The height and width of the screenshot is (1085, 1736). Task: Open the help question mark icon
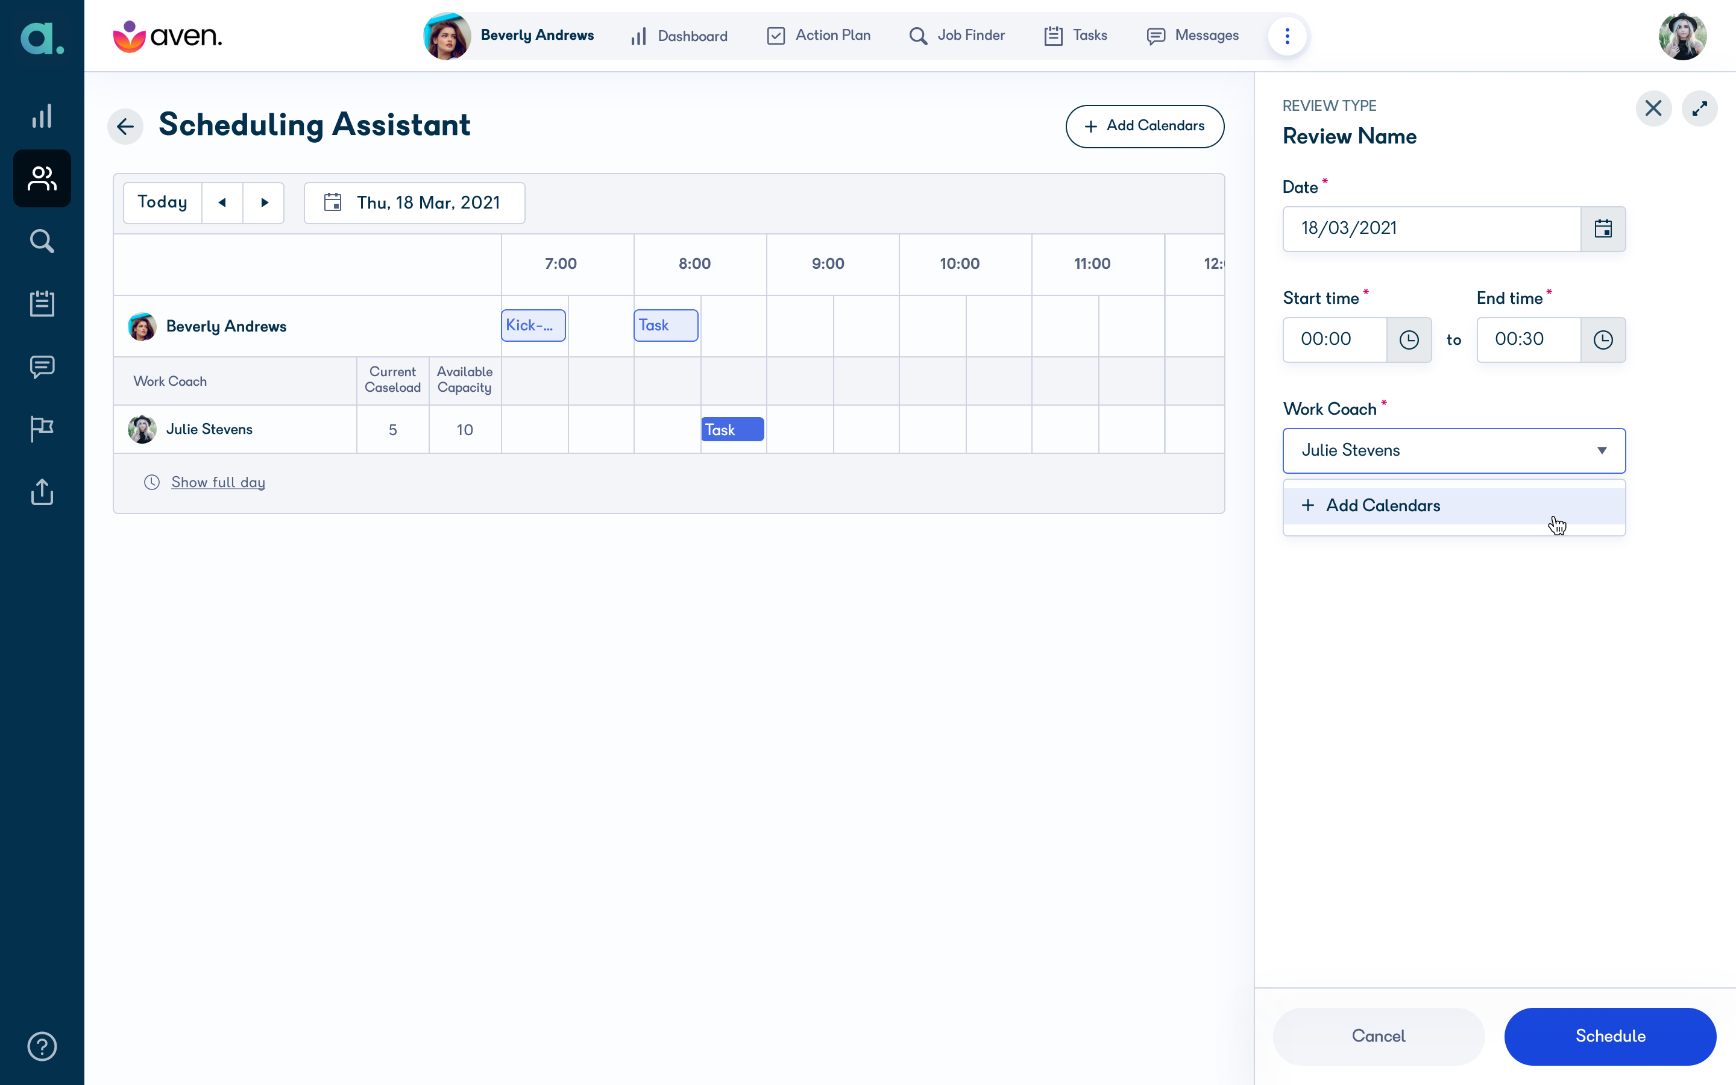(42, 1046)
